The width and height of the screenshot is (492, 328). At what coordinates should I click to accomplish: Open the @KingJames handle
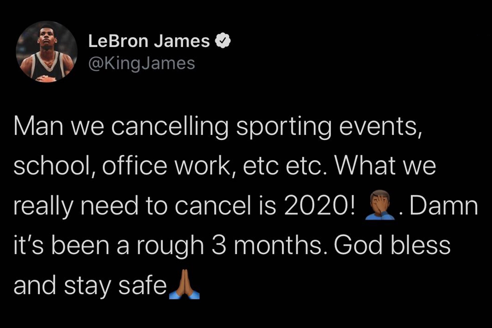pyautogui.click(x=142, y=63)
